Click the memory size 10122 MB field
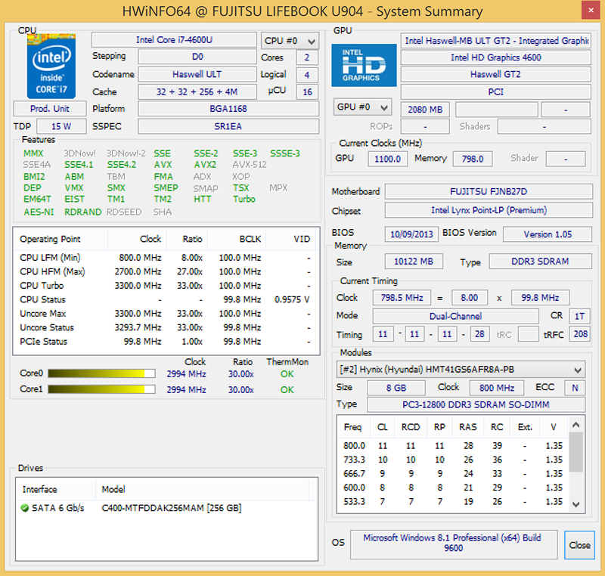Image resolution: width=605 pixels, height=576 pixels. 414,262
